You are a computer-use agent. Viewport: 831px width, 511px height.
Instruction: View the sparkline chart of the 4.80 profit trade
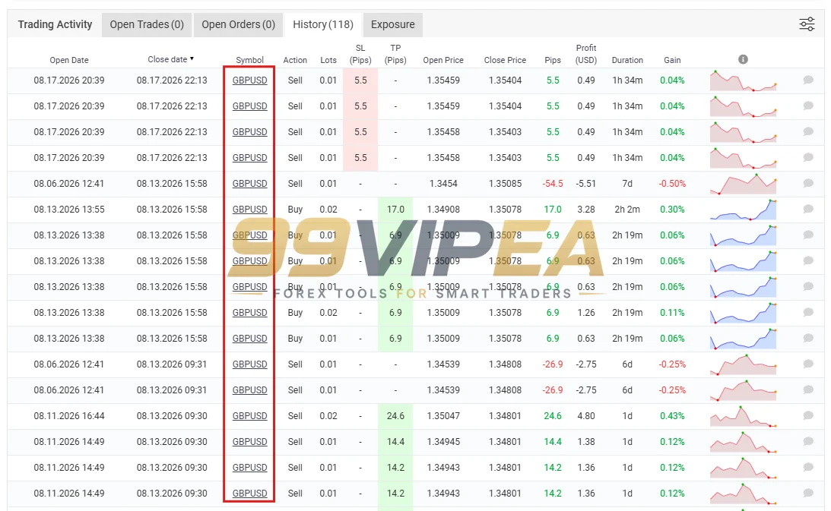point(743,416)
